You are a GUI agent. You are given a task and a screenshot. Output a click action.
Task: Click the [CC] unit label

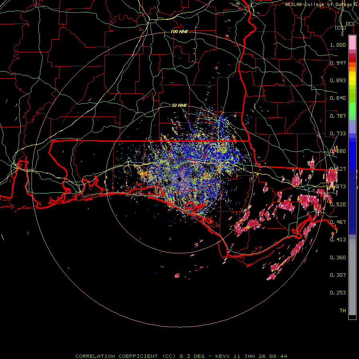tap(341, 28)
